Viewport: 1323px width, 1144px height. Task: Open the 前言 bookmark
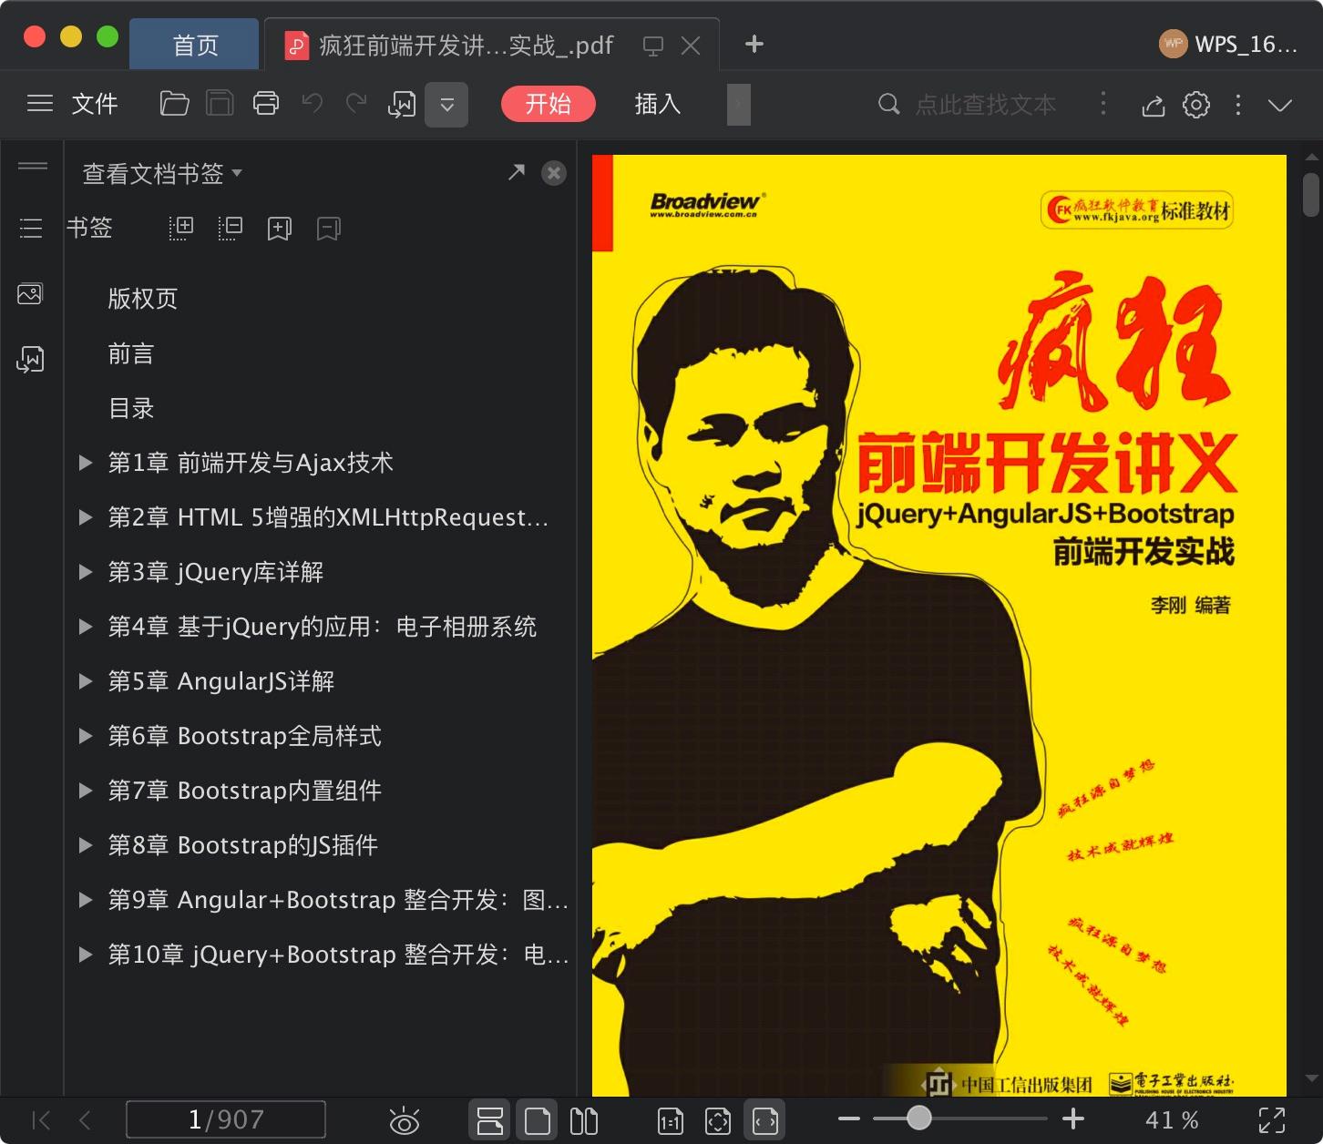coord(131,353)
